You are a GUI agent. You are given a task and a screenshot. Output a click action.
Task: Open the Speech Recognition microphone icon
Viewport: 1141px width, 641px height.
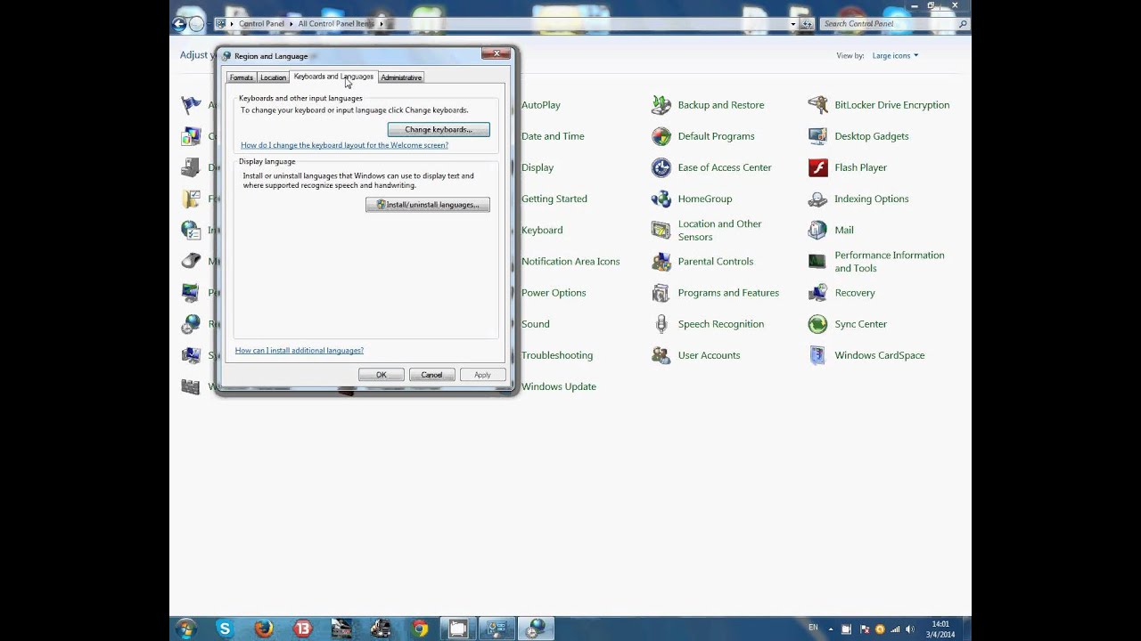661,324
